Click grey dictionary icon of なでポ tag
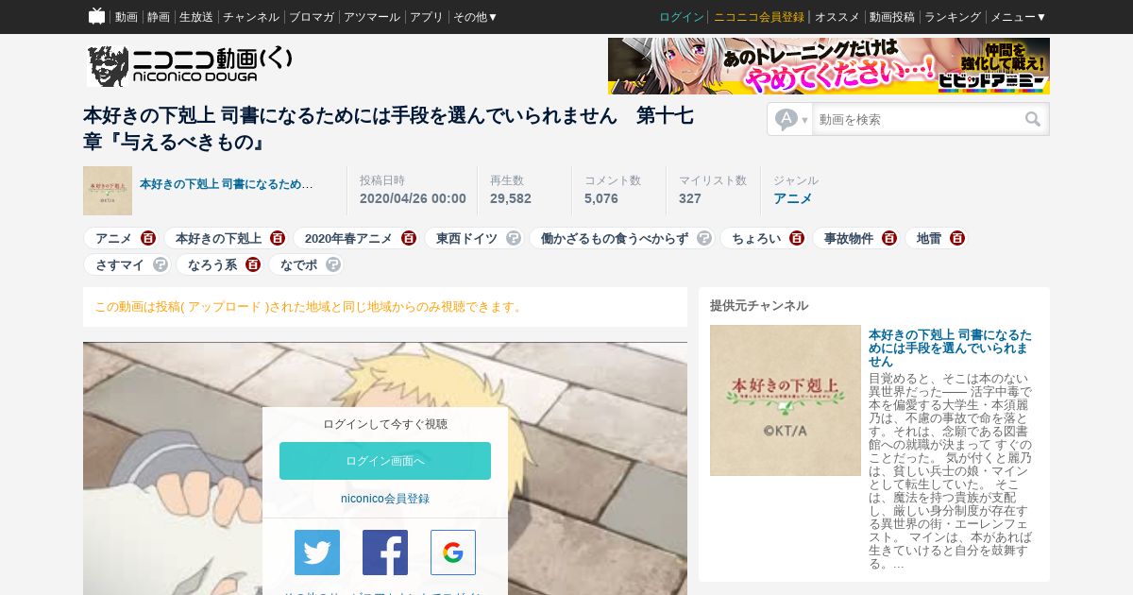The height and width of the screenshot is (595, 1133). click(333, 264)
